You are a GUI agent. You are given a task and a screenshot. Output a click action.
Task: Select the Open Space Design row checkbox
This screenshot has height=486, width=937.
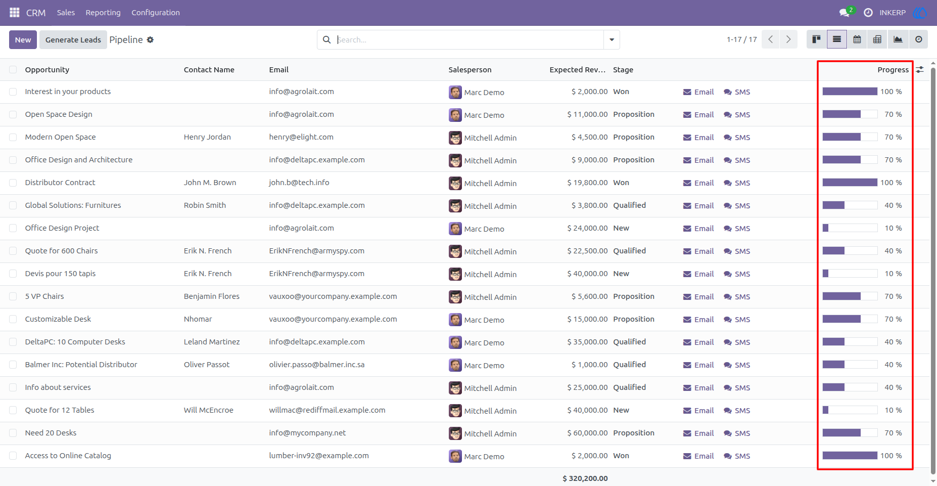click(13, 115)
